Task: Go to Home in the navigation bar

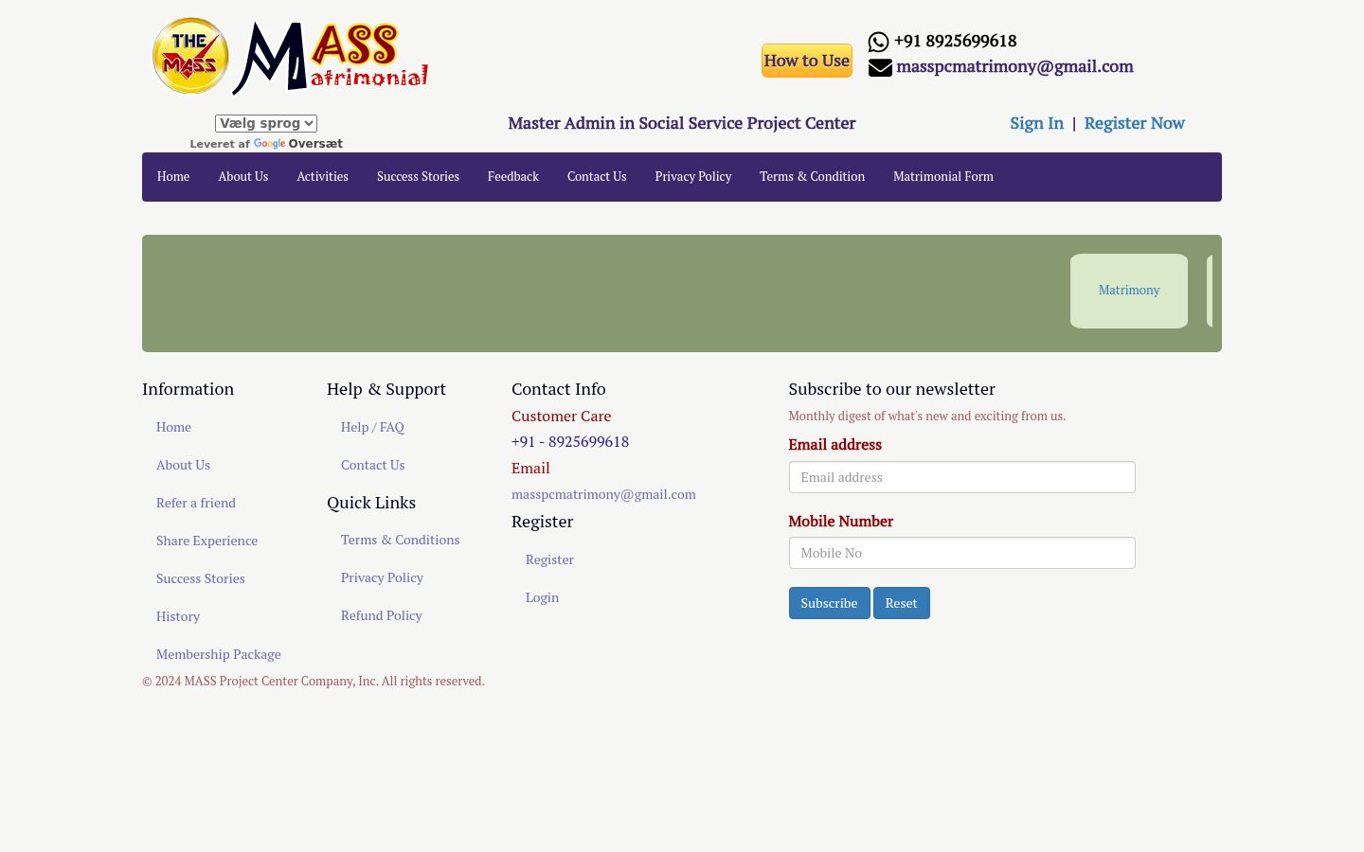Action: pyautogui.click(x=173, y=177)
